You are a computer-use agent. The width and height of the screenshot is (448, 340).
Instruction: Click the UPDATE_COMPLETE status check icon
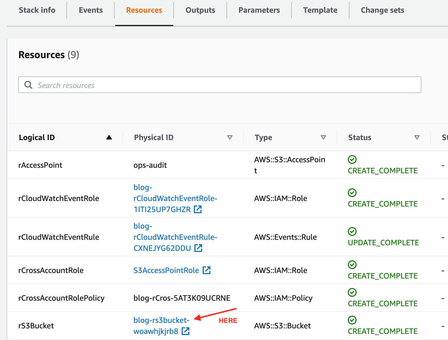(352, 231)
